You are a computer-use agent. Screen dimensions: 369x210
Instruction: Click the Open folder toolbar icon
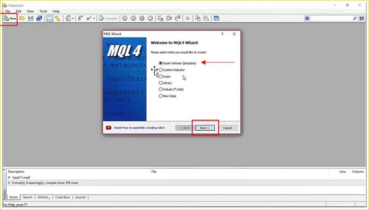point(22,18)
